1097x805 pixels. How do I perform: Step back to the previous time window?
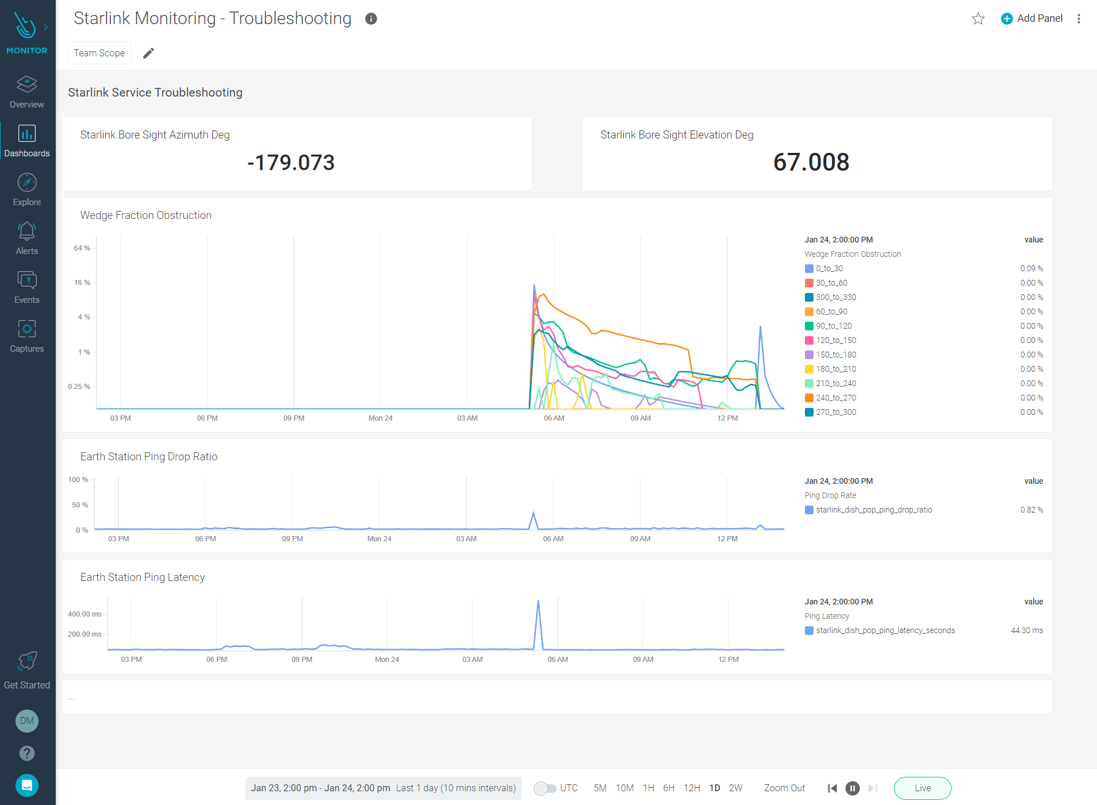832,788
